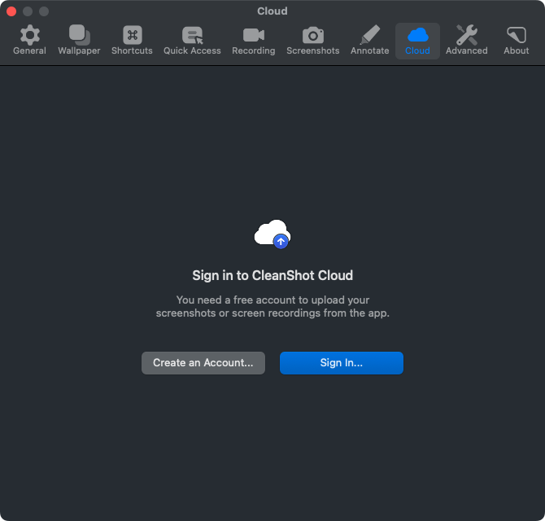Open the Advanced preferences tab

click(x=467, y=41)
